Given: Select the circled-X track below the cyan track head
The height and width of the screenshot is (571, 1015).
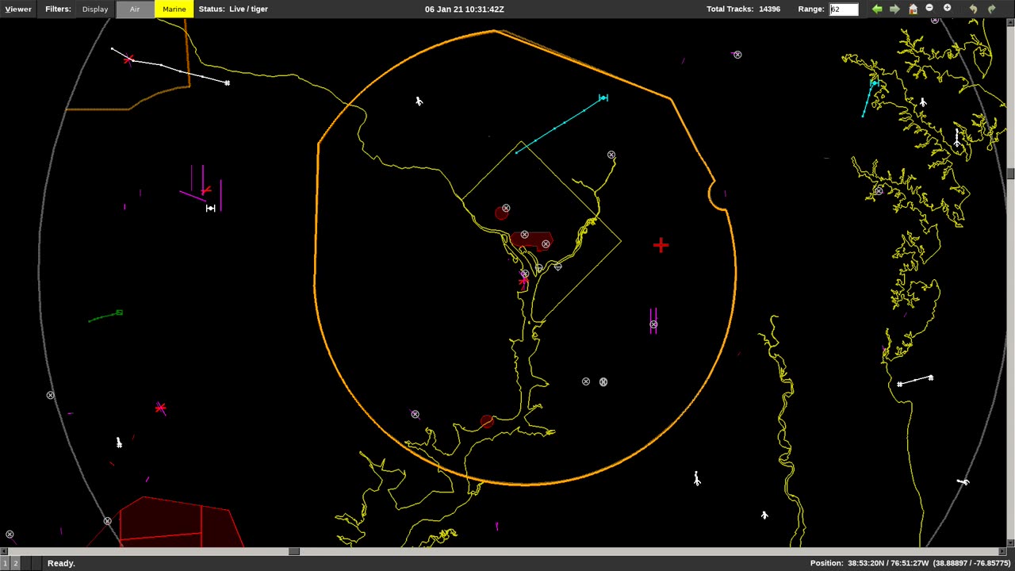Looking at the screenshot, I should pyautogui.click(x=611, y=155).
